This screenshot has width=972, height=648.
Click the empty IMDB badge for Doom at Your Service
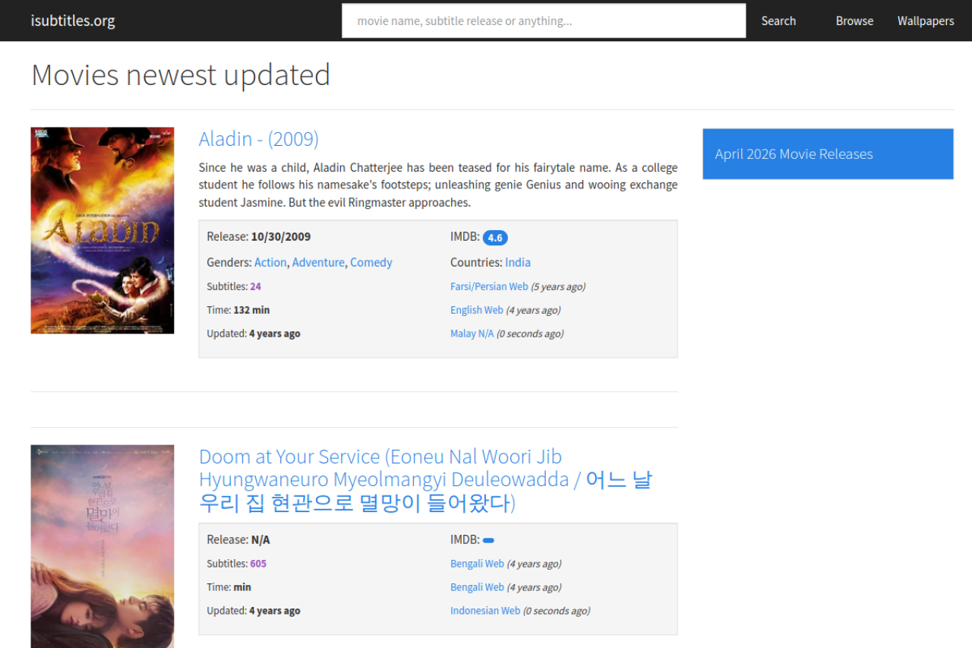tap(488, 541)
